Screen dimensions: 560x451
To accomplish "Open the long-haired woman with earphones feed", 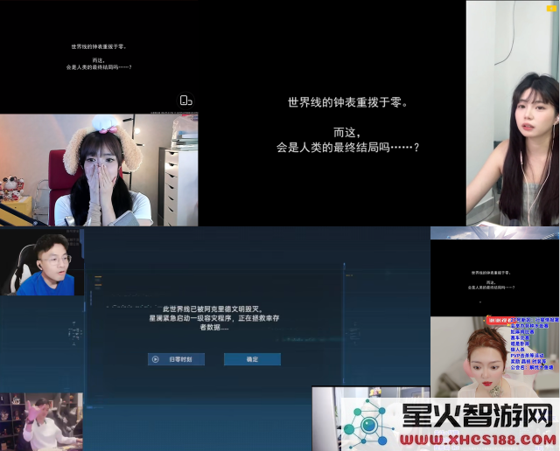I will click(x=513, y=113).
